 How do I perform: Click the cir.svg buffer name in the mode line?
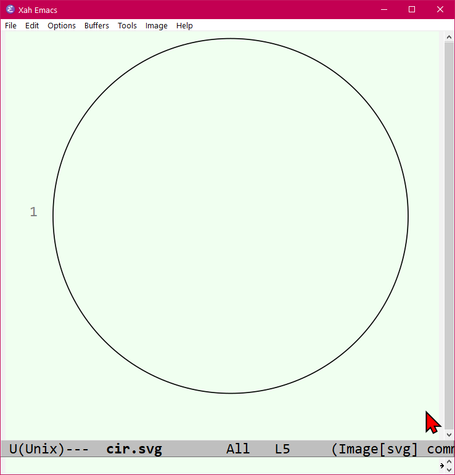pyautogui.click(x=134, y=449)
